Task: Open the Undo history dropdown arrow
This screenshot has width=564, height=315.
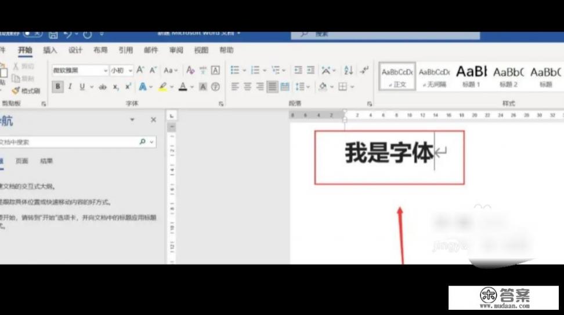Action: point(76,34)
